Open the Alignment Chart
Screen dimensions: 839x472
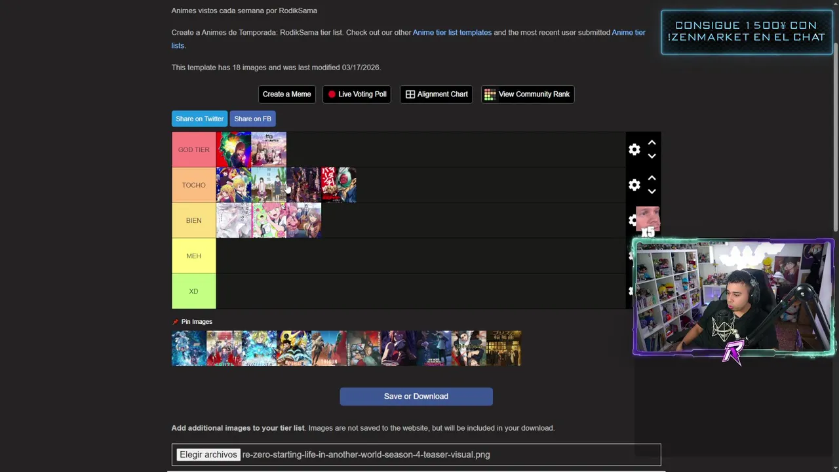(x=437, y=94)
